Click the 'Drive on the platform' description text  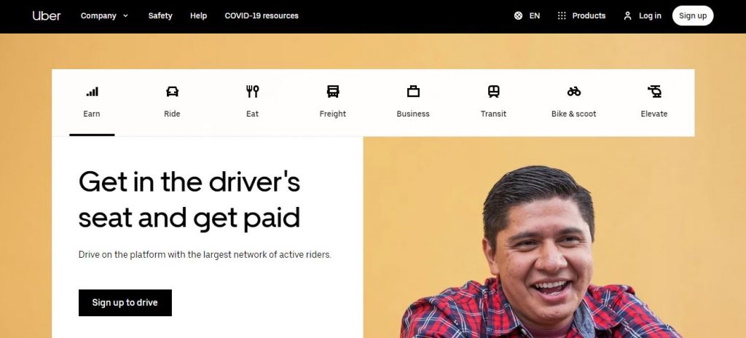click(205, 255)
